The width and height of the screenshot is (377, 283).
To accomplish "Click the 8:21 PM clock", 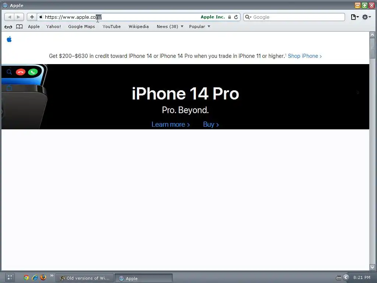I will pos(362,277).
